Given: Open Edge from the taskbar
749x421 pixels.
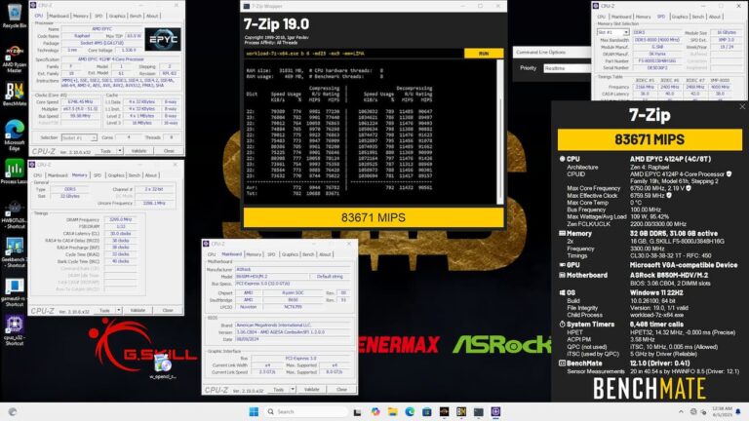Looking at the screenshot, I should 410,411.
